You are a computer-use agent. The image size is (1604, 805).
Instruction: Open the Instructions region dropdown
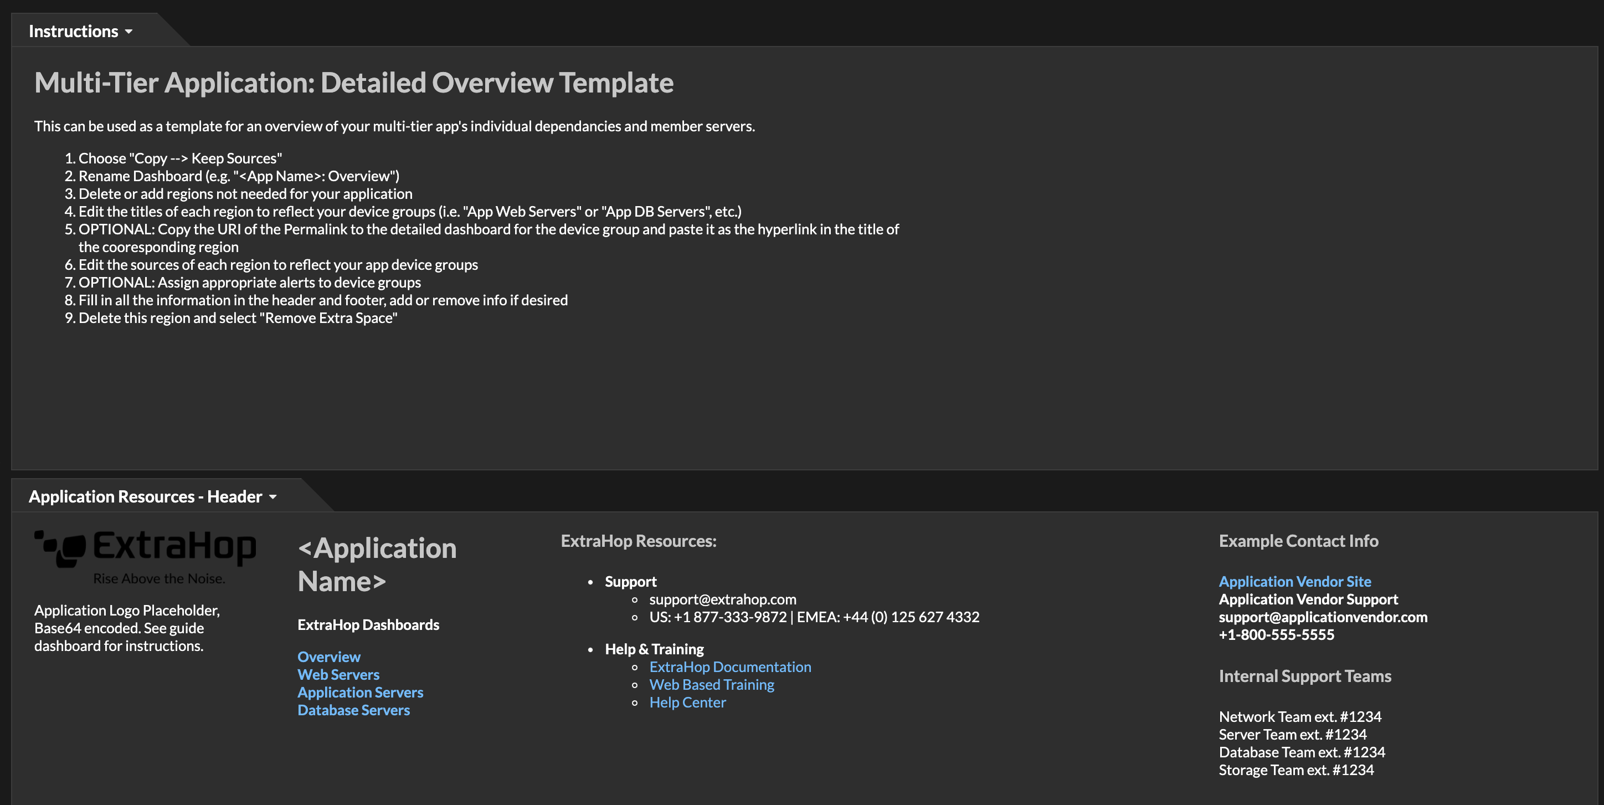tap(129, 31)
